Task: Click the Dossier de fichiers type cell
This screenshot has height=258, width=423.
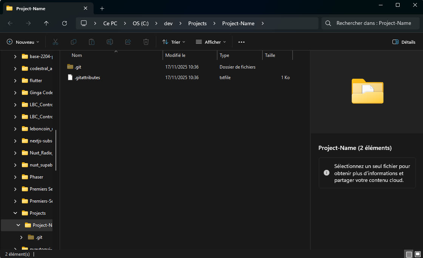Action: point(237,67)
